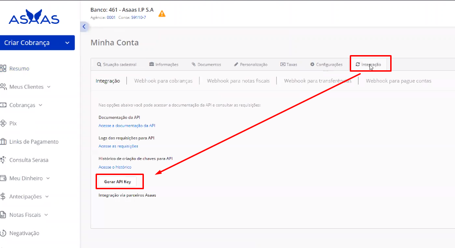Open the Acesse o histórico link
This screenshot has width=455, height=248.
point(115,167)
